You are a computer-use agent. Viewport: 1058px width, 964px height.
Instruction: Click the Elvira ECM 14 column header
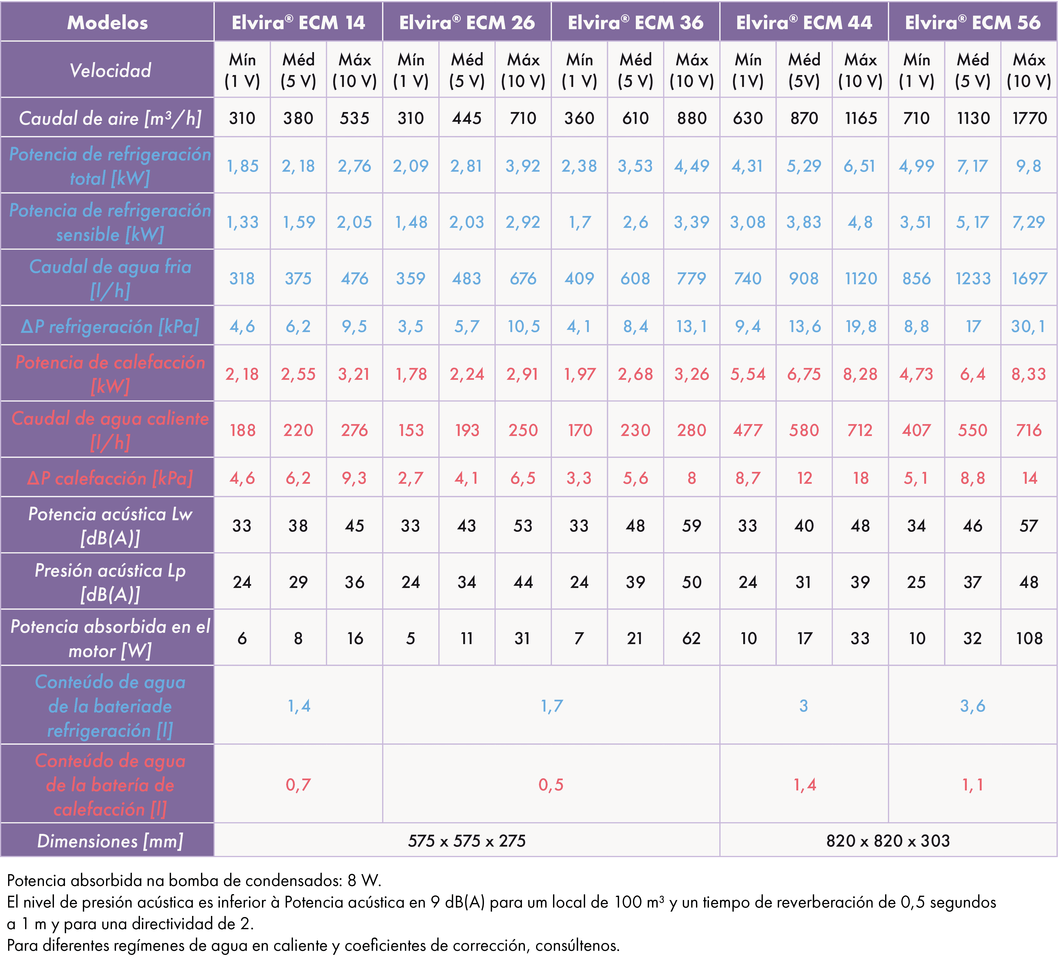(298, 22)
